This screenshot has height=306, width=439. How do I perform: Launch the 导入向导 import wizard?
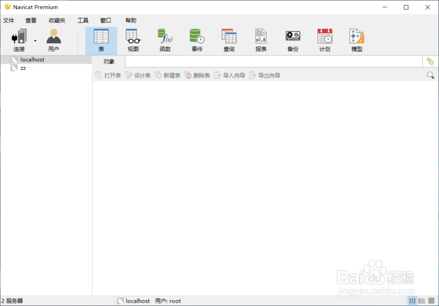(x=229, y=75)
